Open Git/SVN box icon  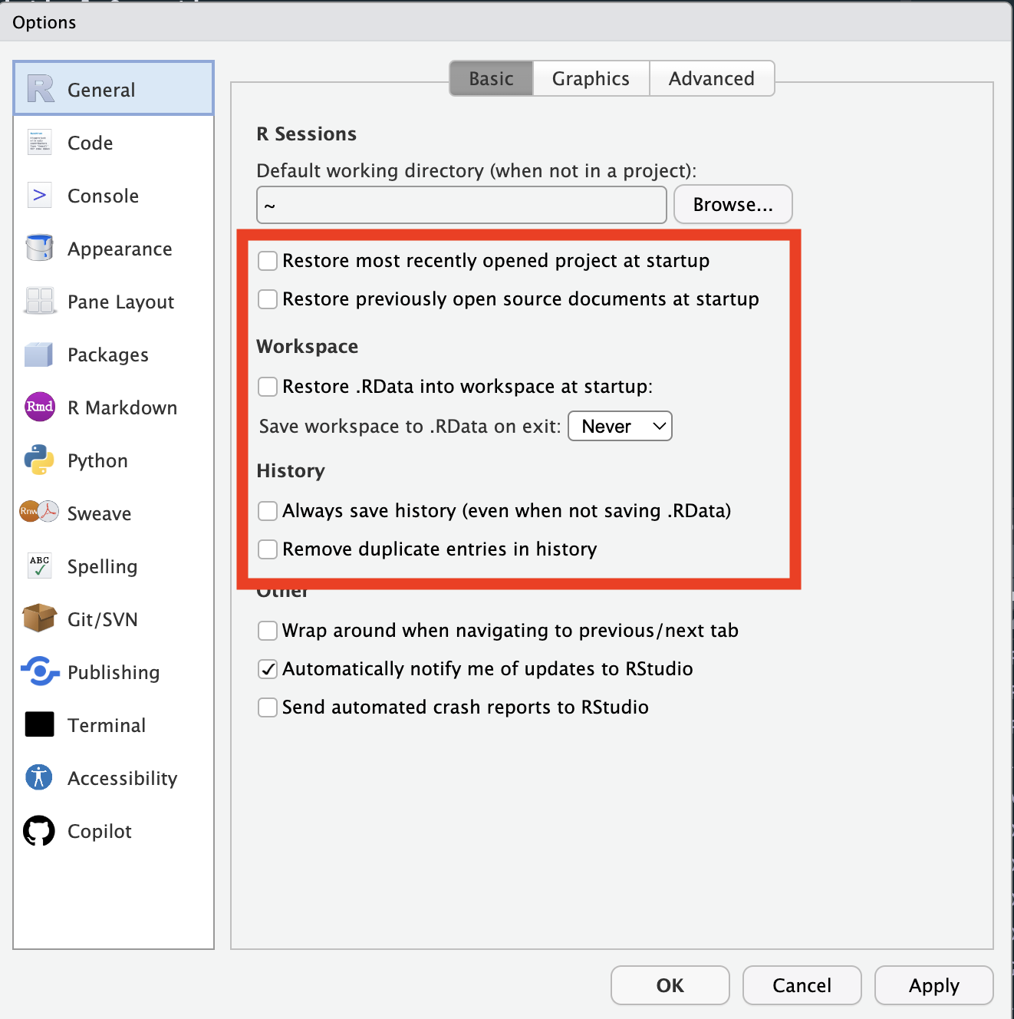coord(39,618)
